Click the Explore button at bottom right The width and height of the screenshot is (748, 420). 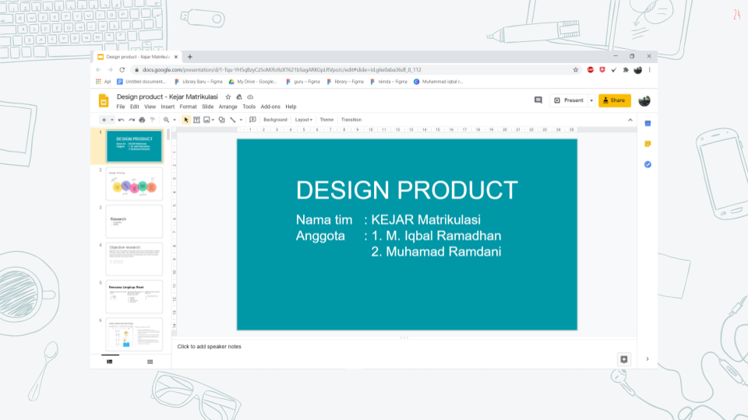click(x=624, y=359)
